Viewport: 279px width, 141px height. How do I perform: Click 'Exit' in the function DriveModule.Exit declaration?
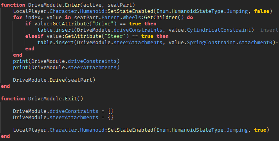(71, 98)
